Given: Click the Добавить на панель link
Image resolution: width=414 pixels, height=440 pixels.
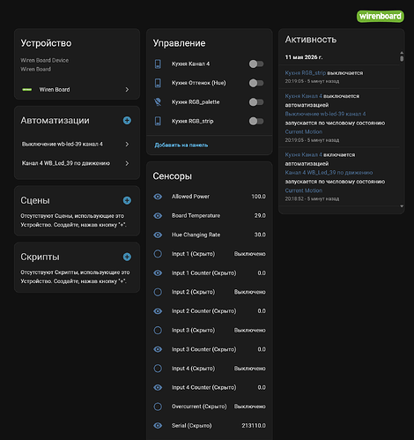Looking at the screenshot, I should 181,145.
